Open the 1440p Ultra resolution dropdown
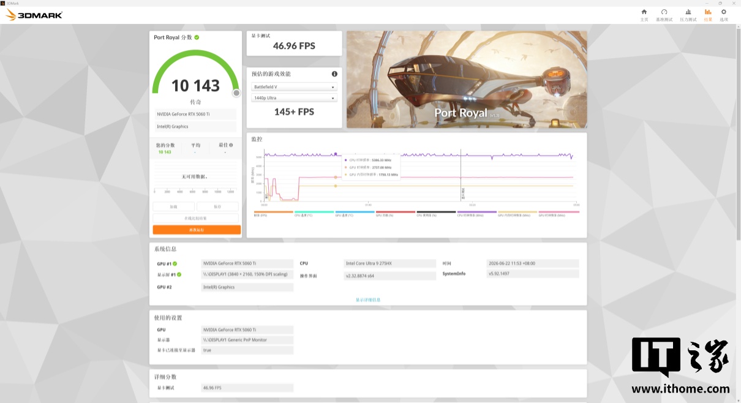 tap(294, 98)
